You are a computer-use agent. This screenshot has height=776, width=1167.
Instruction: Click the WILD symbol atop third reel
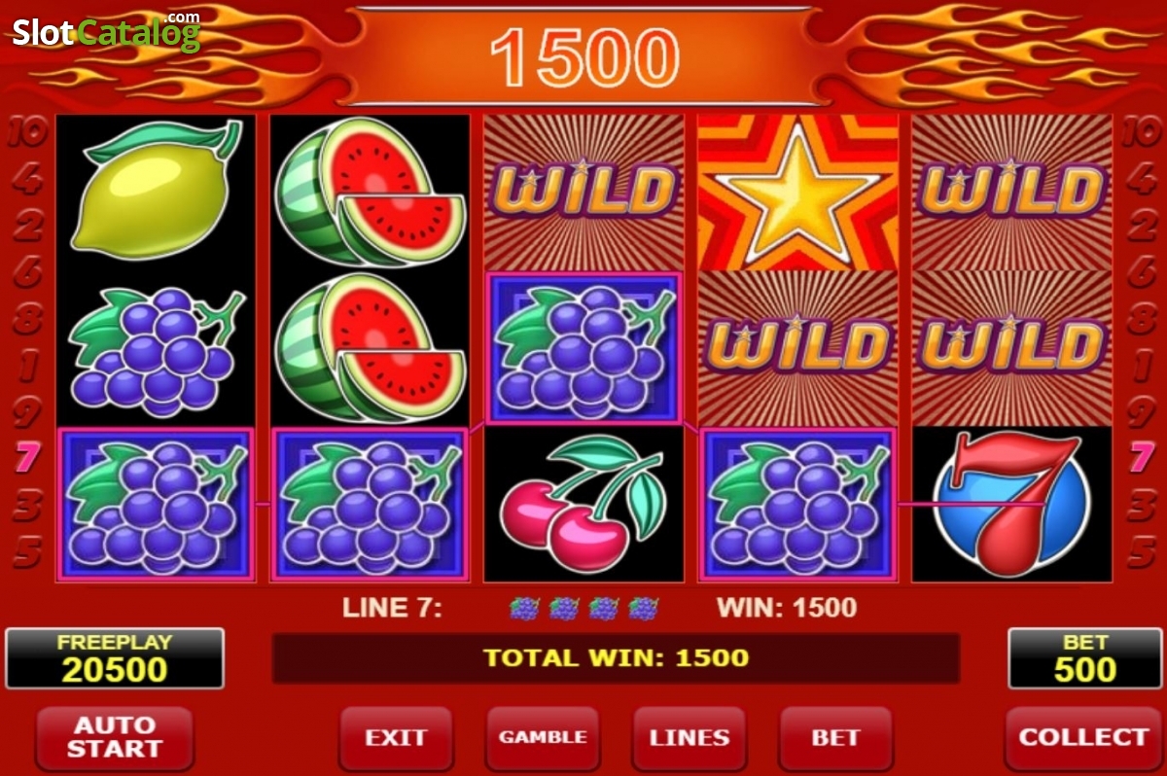(583, 192)
